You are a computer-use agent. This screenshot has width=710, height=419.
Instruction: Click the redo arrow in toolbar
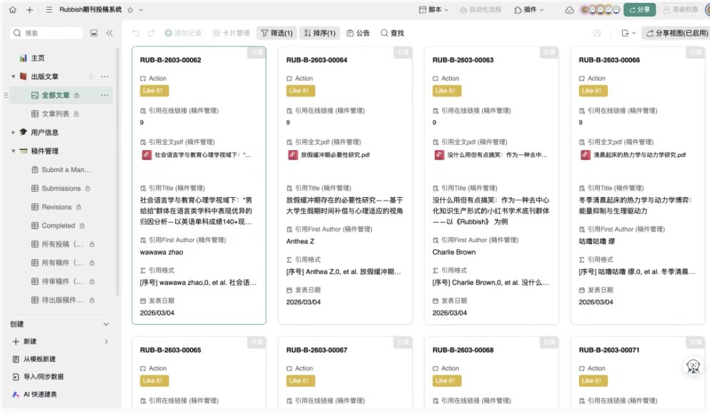tap(152, 33)
